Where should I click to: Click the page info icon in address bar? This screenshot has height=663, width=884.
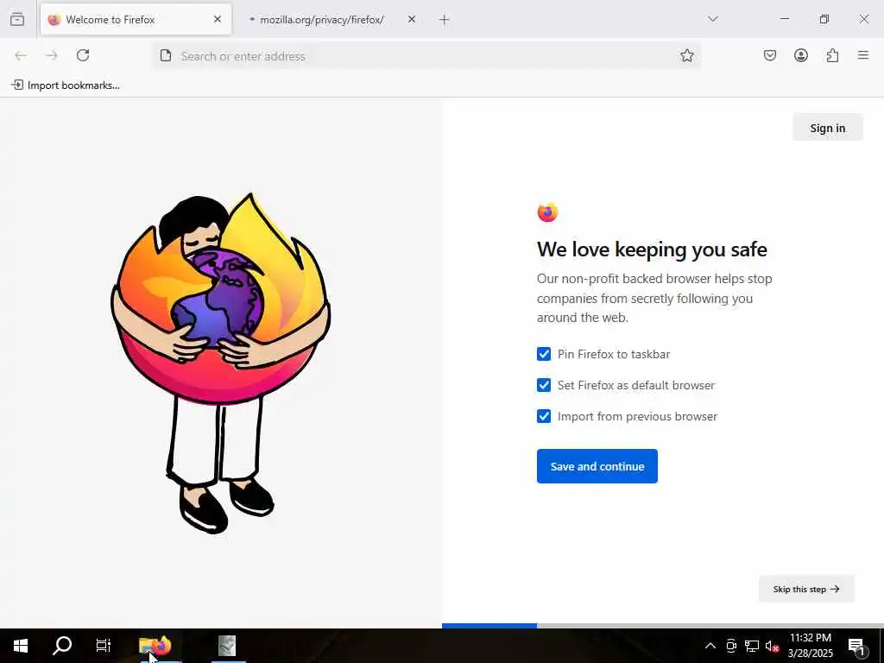[x=166, y=56]
